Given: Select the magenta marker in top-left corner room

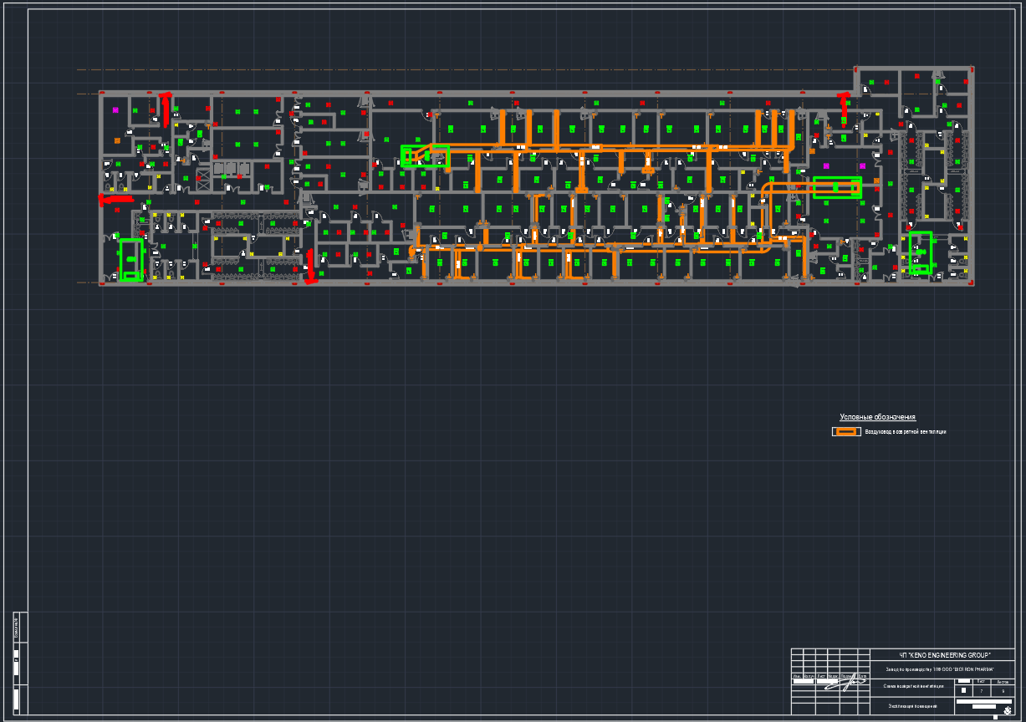Looking at the screenshot, I should click(x=116, y=109).
